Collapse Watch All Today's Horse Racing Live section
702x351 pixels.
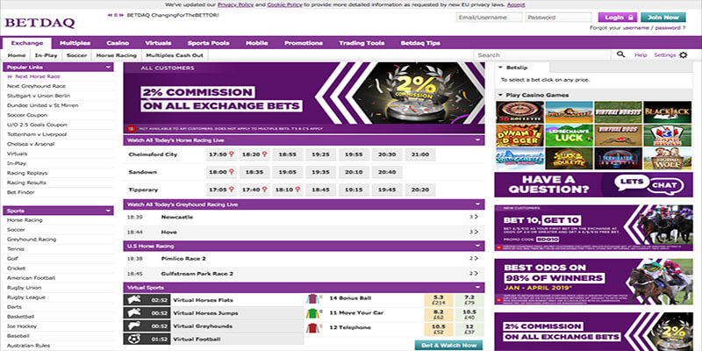point(478,140)
